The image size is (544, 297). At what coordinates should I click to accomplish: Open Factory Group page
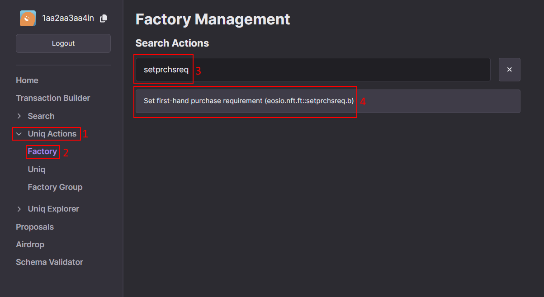(x=55, y=187)
